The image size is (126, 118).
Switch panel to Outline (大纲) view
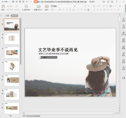tap(7, 16)
